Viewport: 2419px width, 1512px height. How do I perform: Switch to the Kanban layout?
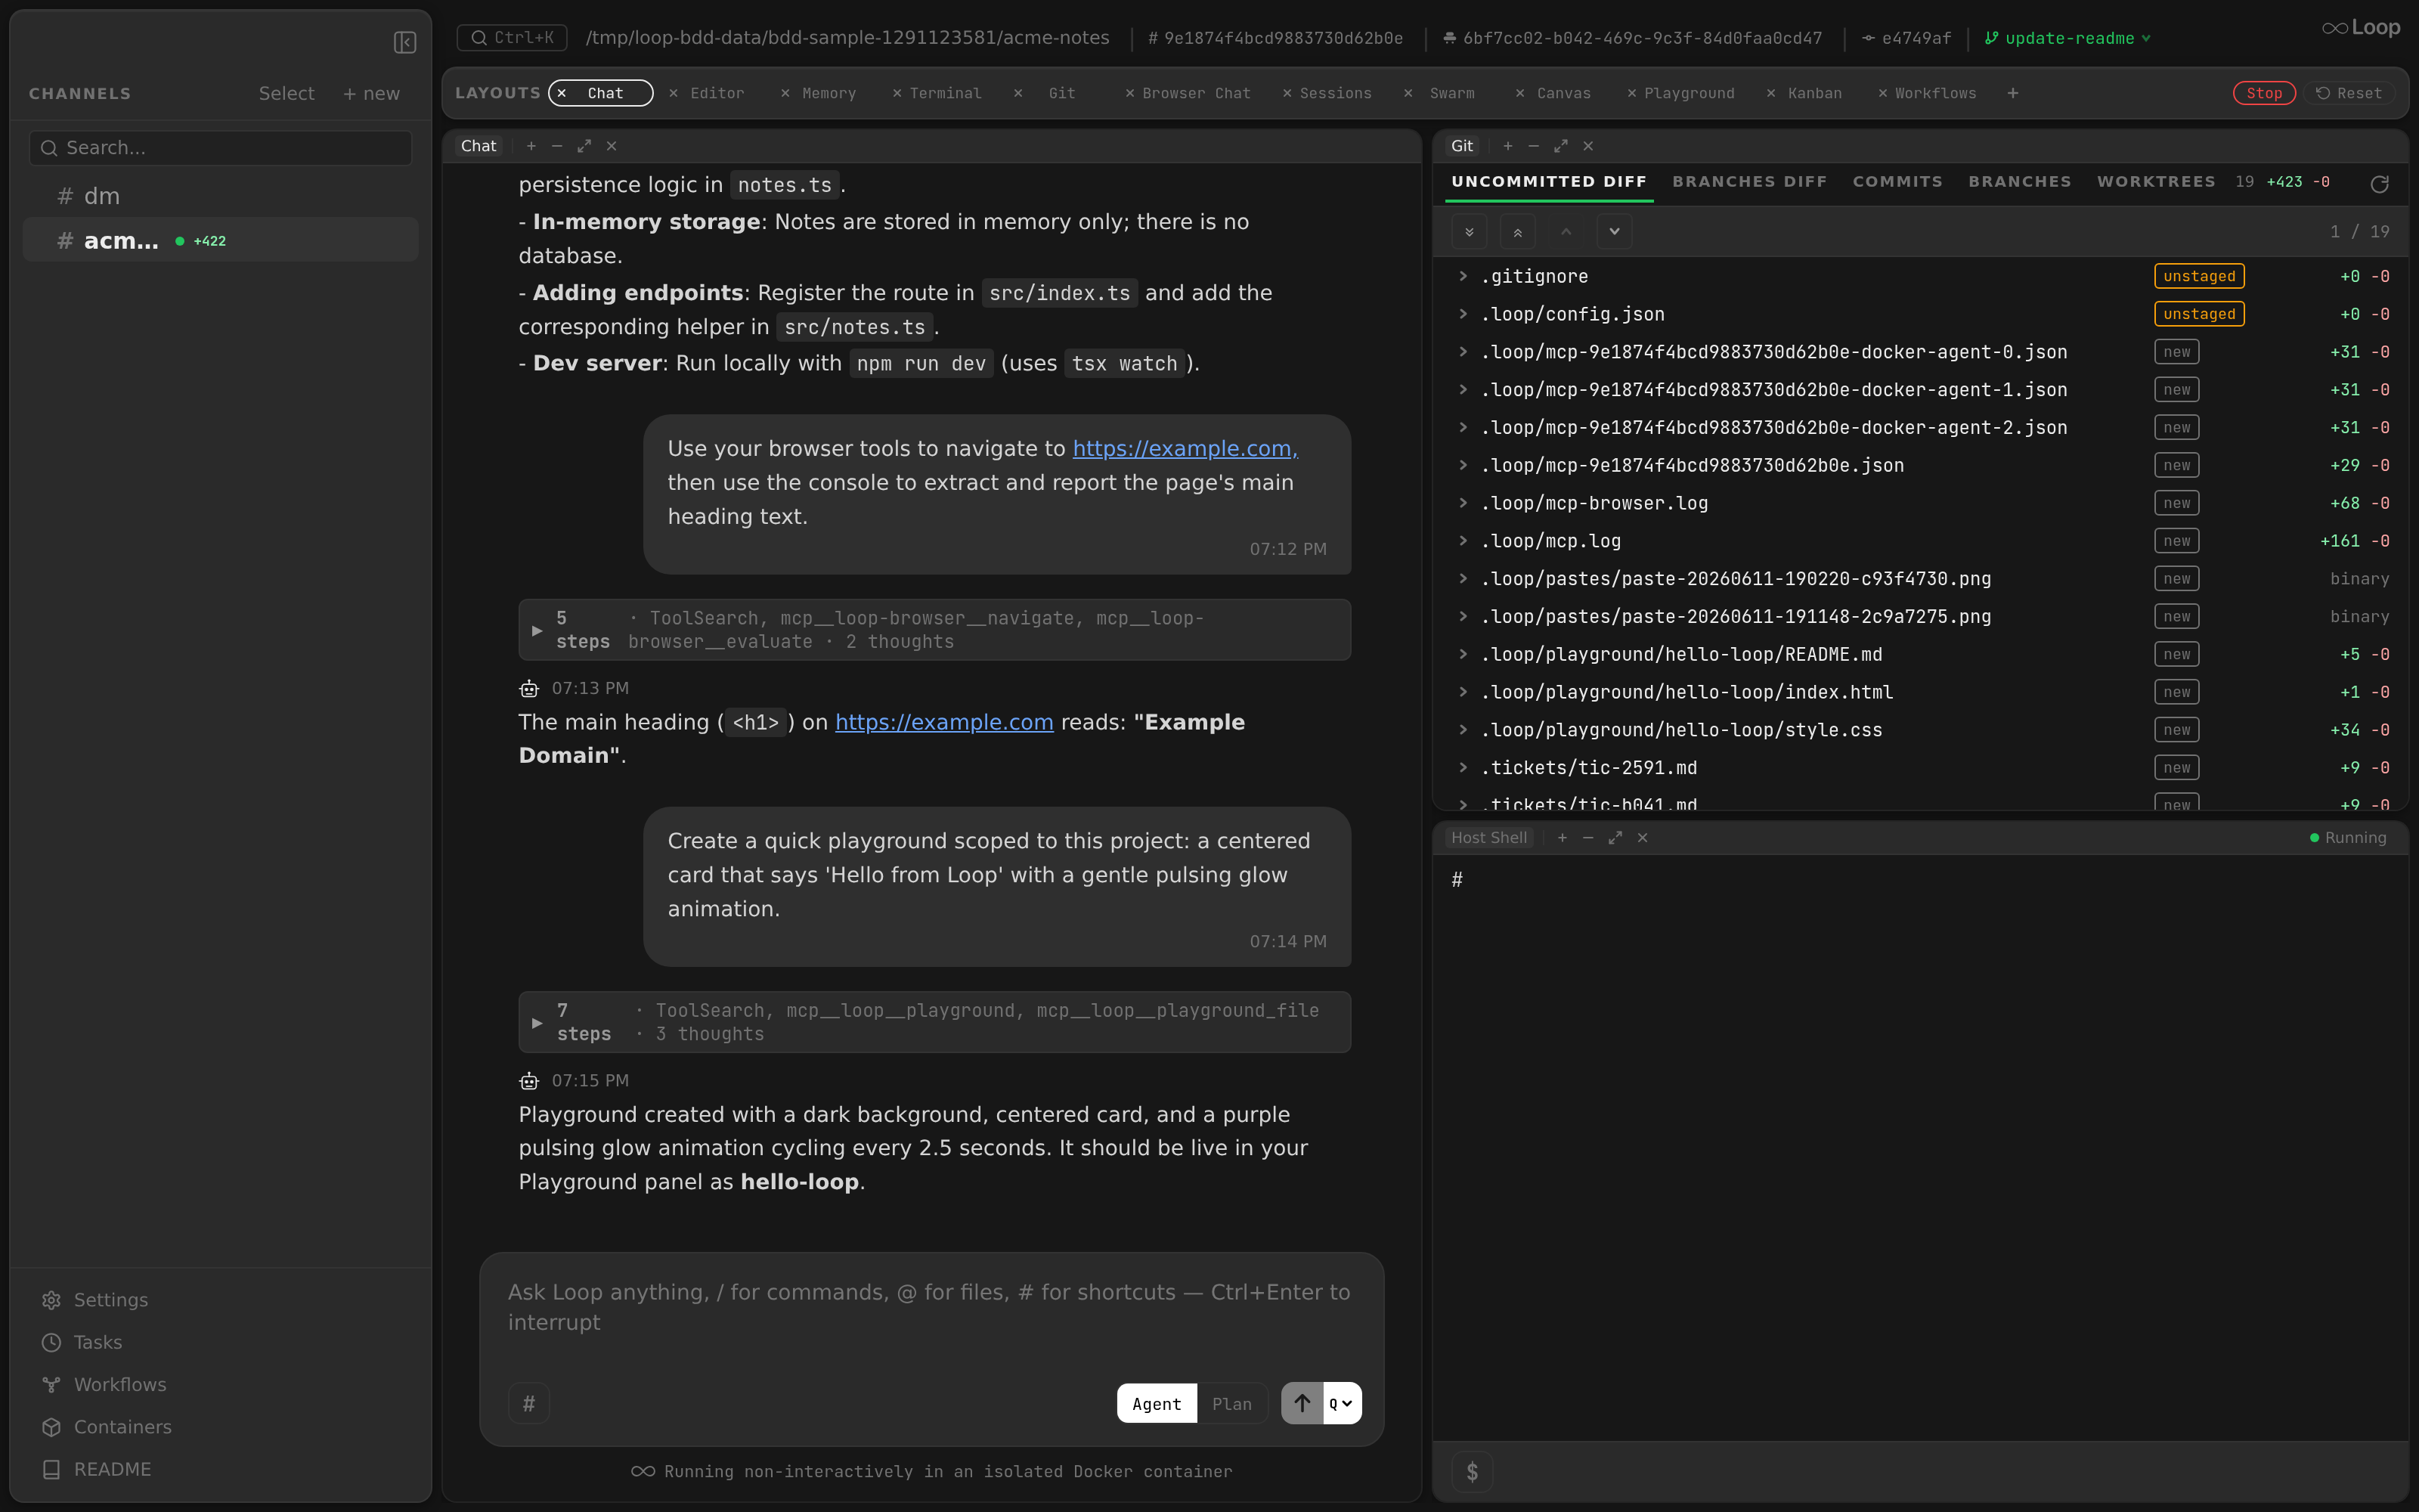point(1814,93)
